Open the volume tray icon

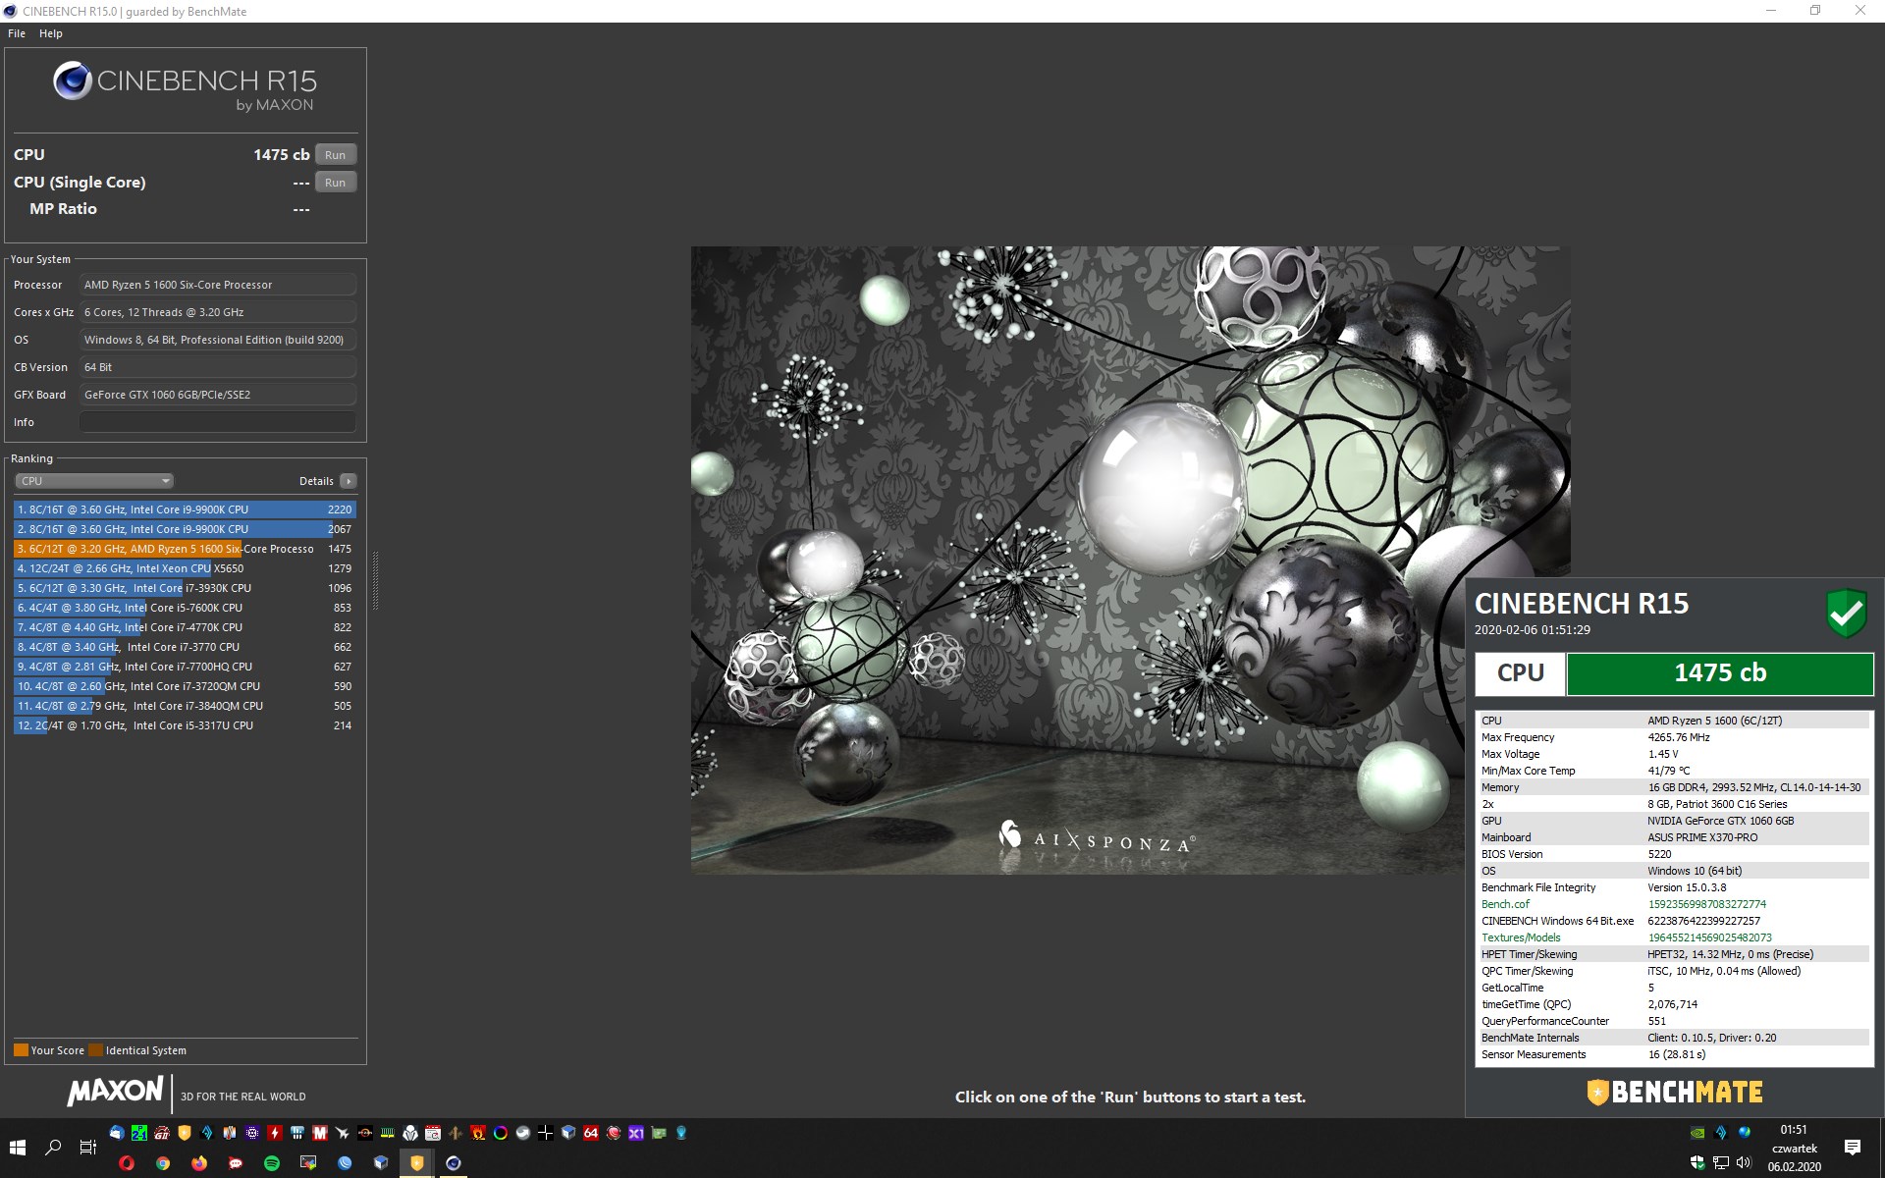point(1744,1162)
